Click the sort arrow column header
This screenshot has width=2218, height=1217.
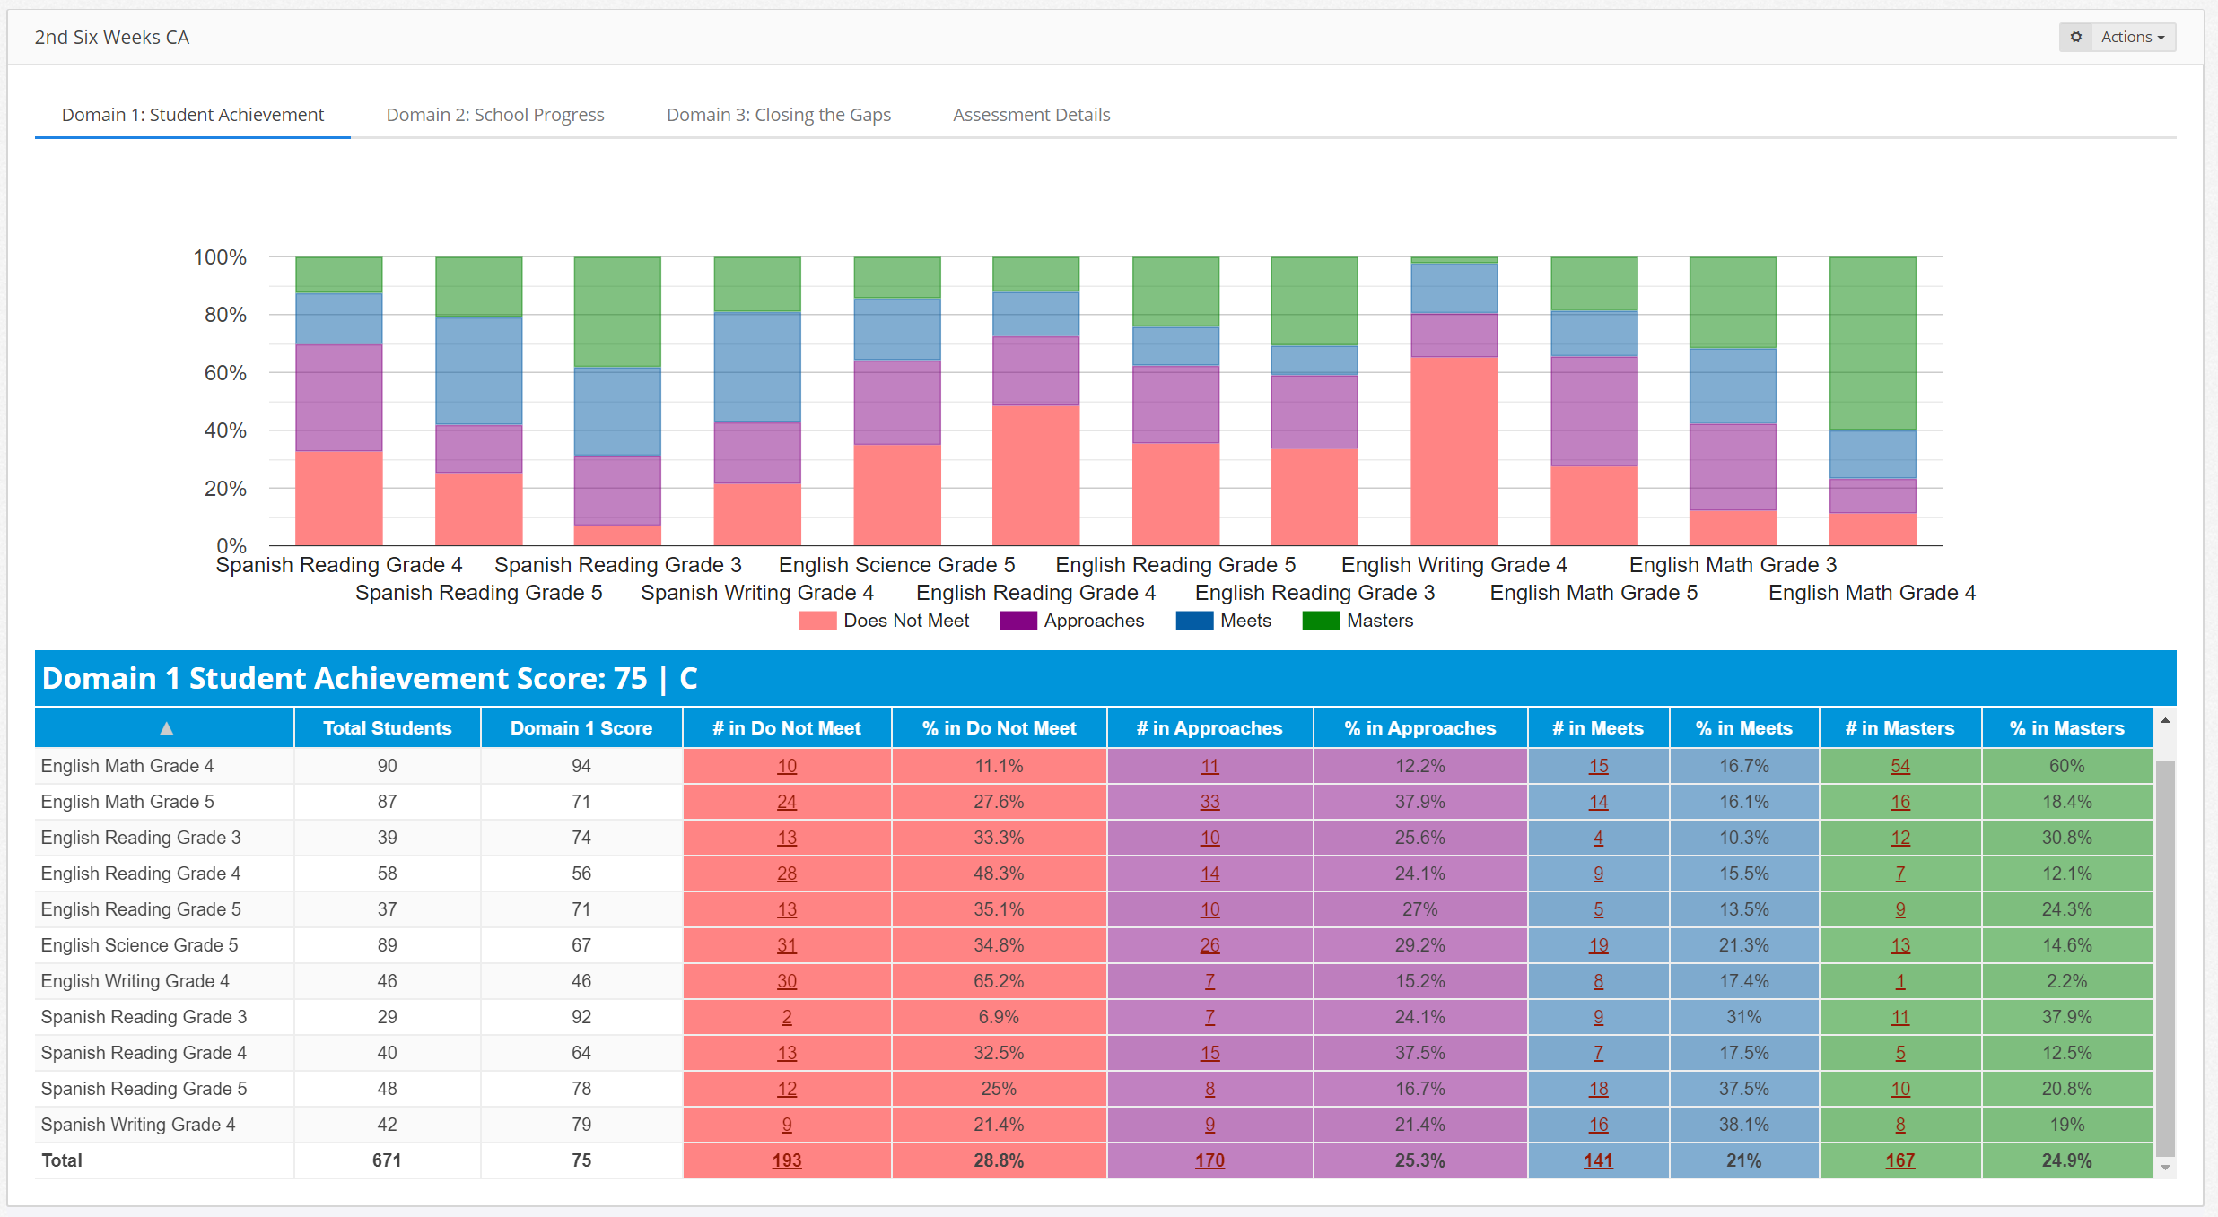[x=166, y=728]
